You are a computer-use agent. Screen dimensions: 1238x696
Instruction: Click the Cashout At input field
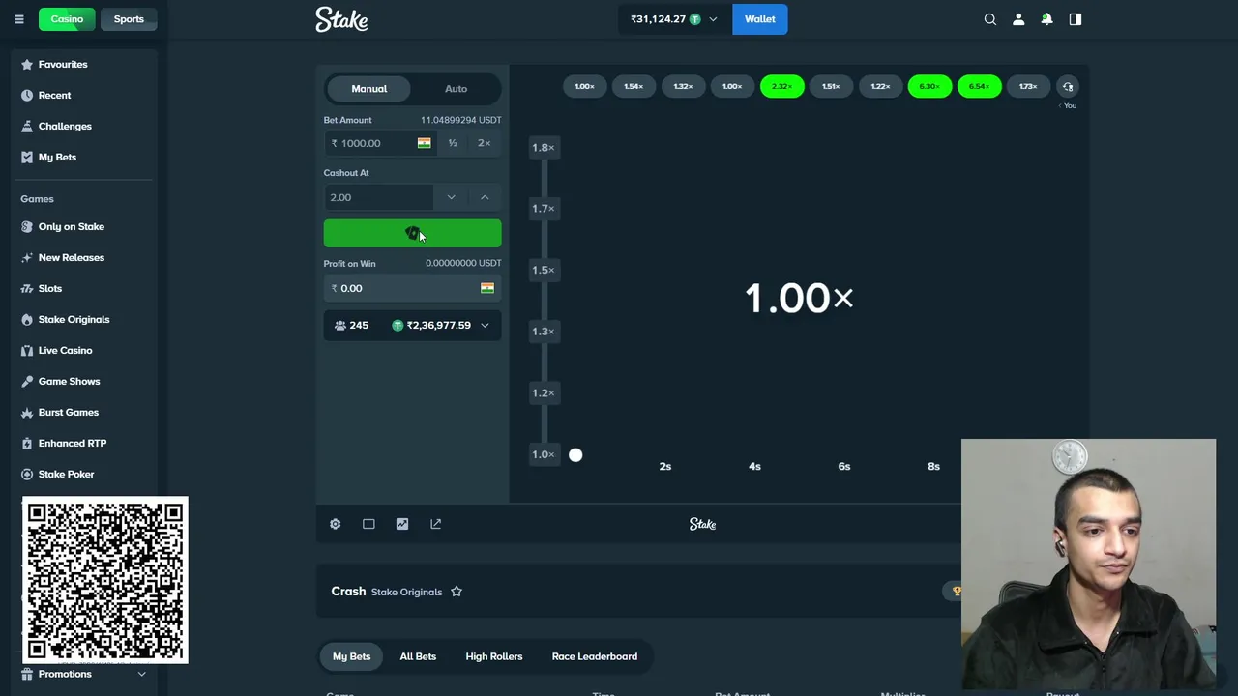(x=378, y=197)
